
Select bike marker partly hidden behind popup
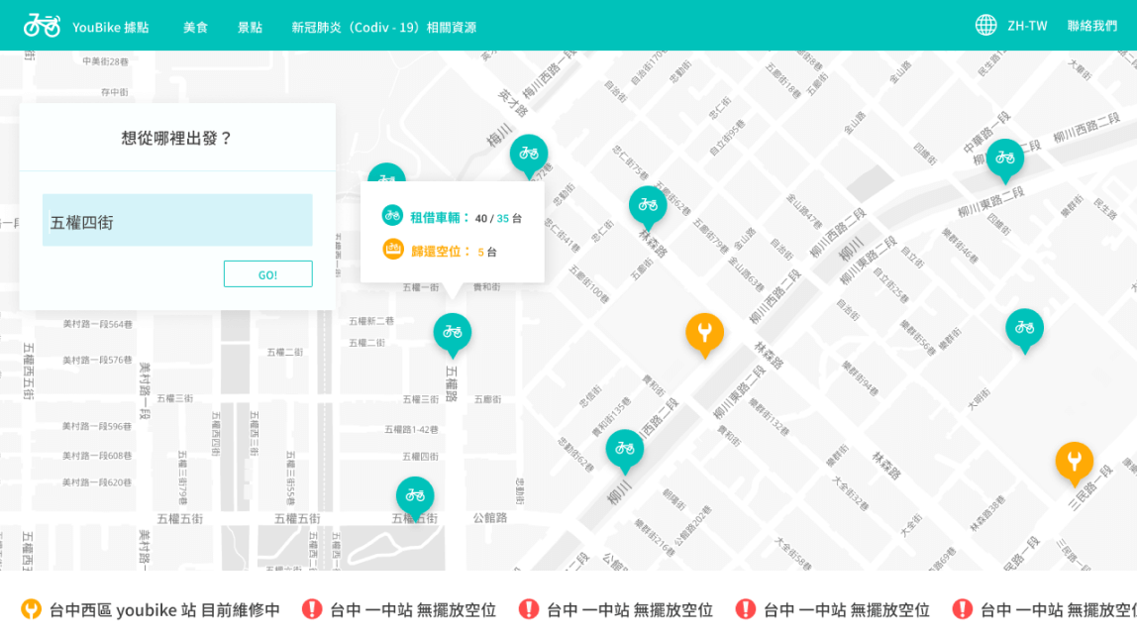[x=386, y=173]
